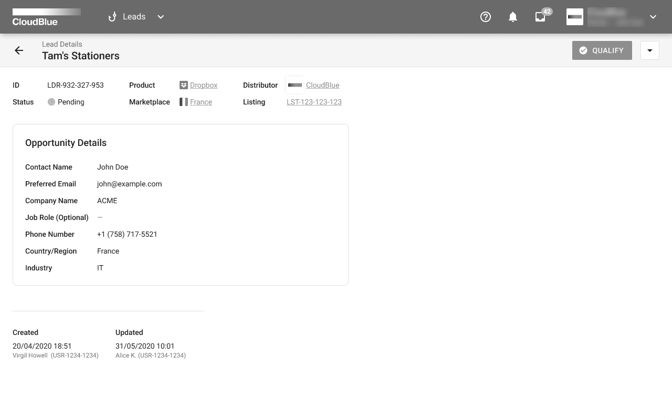Click the Pending status text
The width and height of the screenshot is (672, 420).
pos(71,102)
